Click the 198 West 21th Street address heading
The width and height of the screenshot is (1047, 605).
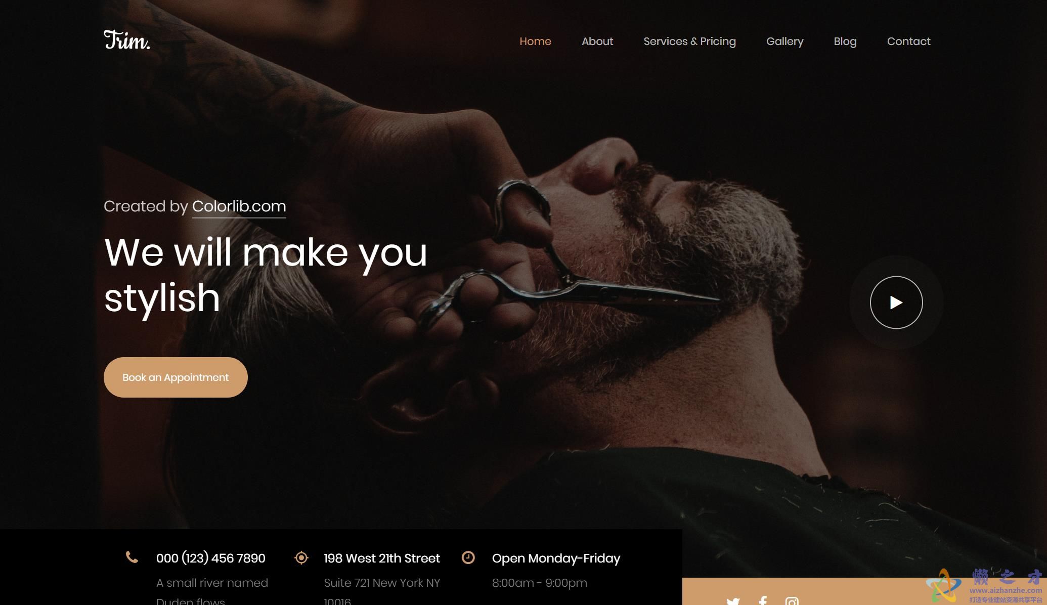pos(382,558)
